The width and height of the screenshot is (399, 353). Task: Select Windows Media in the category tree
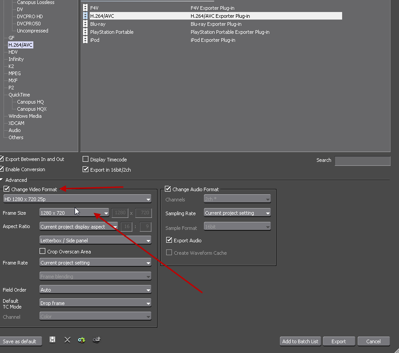point(25,116)
